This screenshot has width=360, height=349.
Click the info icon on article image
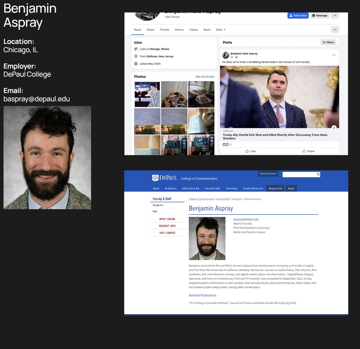[334, 128]
